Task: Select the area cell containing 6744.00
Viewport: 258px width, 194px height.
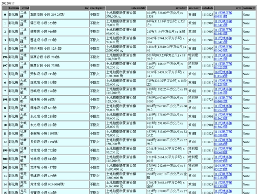Action: (167, 40)
